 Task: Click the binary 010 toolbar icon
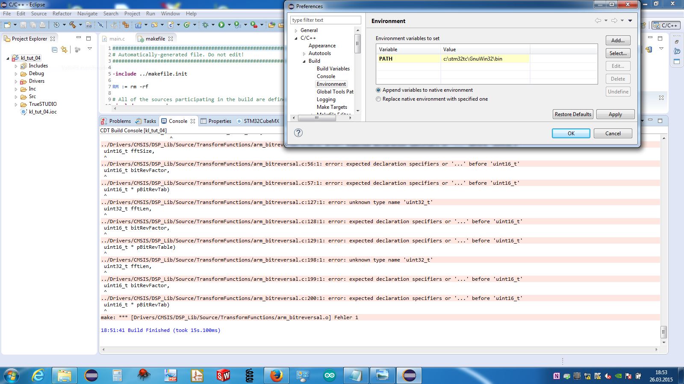tap(88, 25)
